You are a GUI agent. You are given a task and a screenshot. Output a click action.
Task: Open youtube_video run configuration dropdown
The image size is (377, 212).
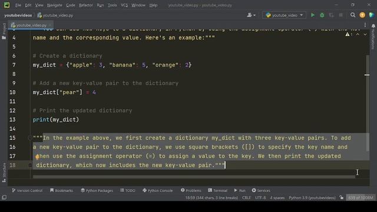(x=284, y=15)
